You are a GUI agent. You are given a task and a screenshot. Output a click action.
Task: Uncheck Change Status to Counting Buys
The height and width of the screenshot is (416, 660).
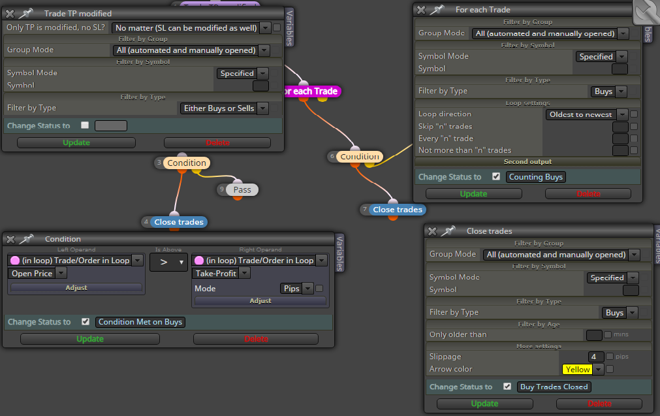496,177
